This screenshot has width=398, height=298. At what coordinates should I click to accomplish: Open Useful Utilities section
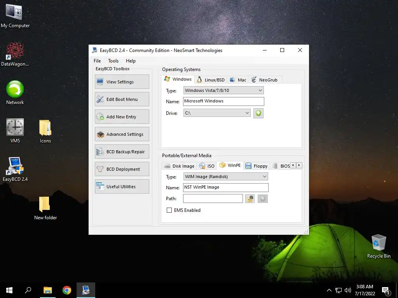[122, 187]
